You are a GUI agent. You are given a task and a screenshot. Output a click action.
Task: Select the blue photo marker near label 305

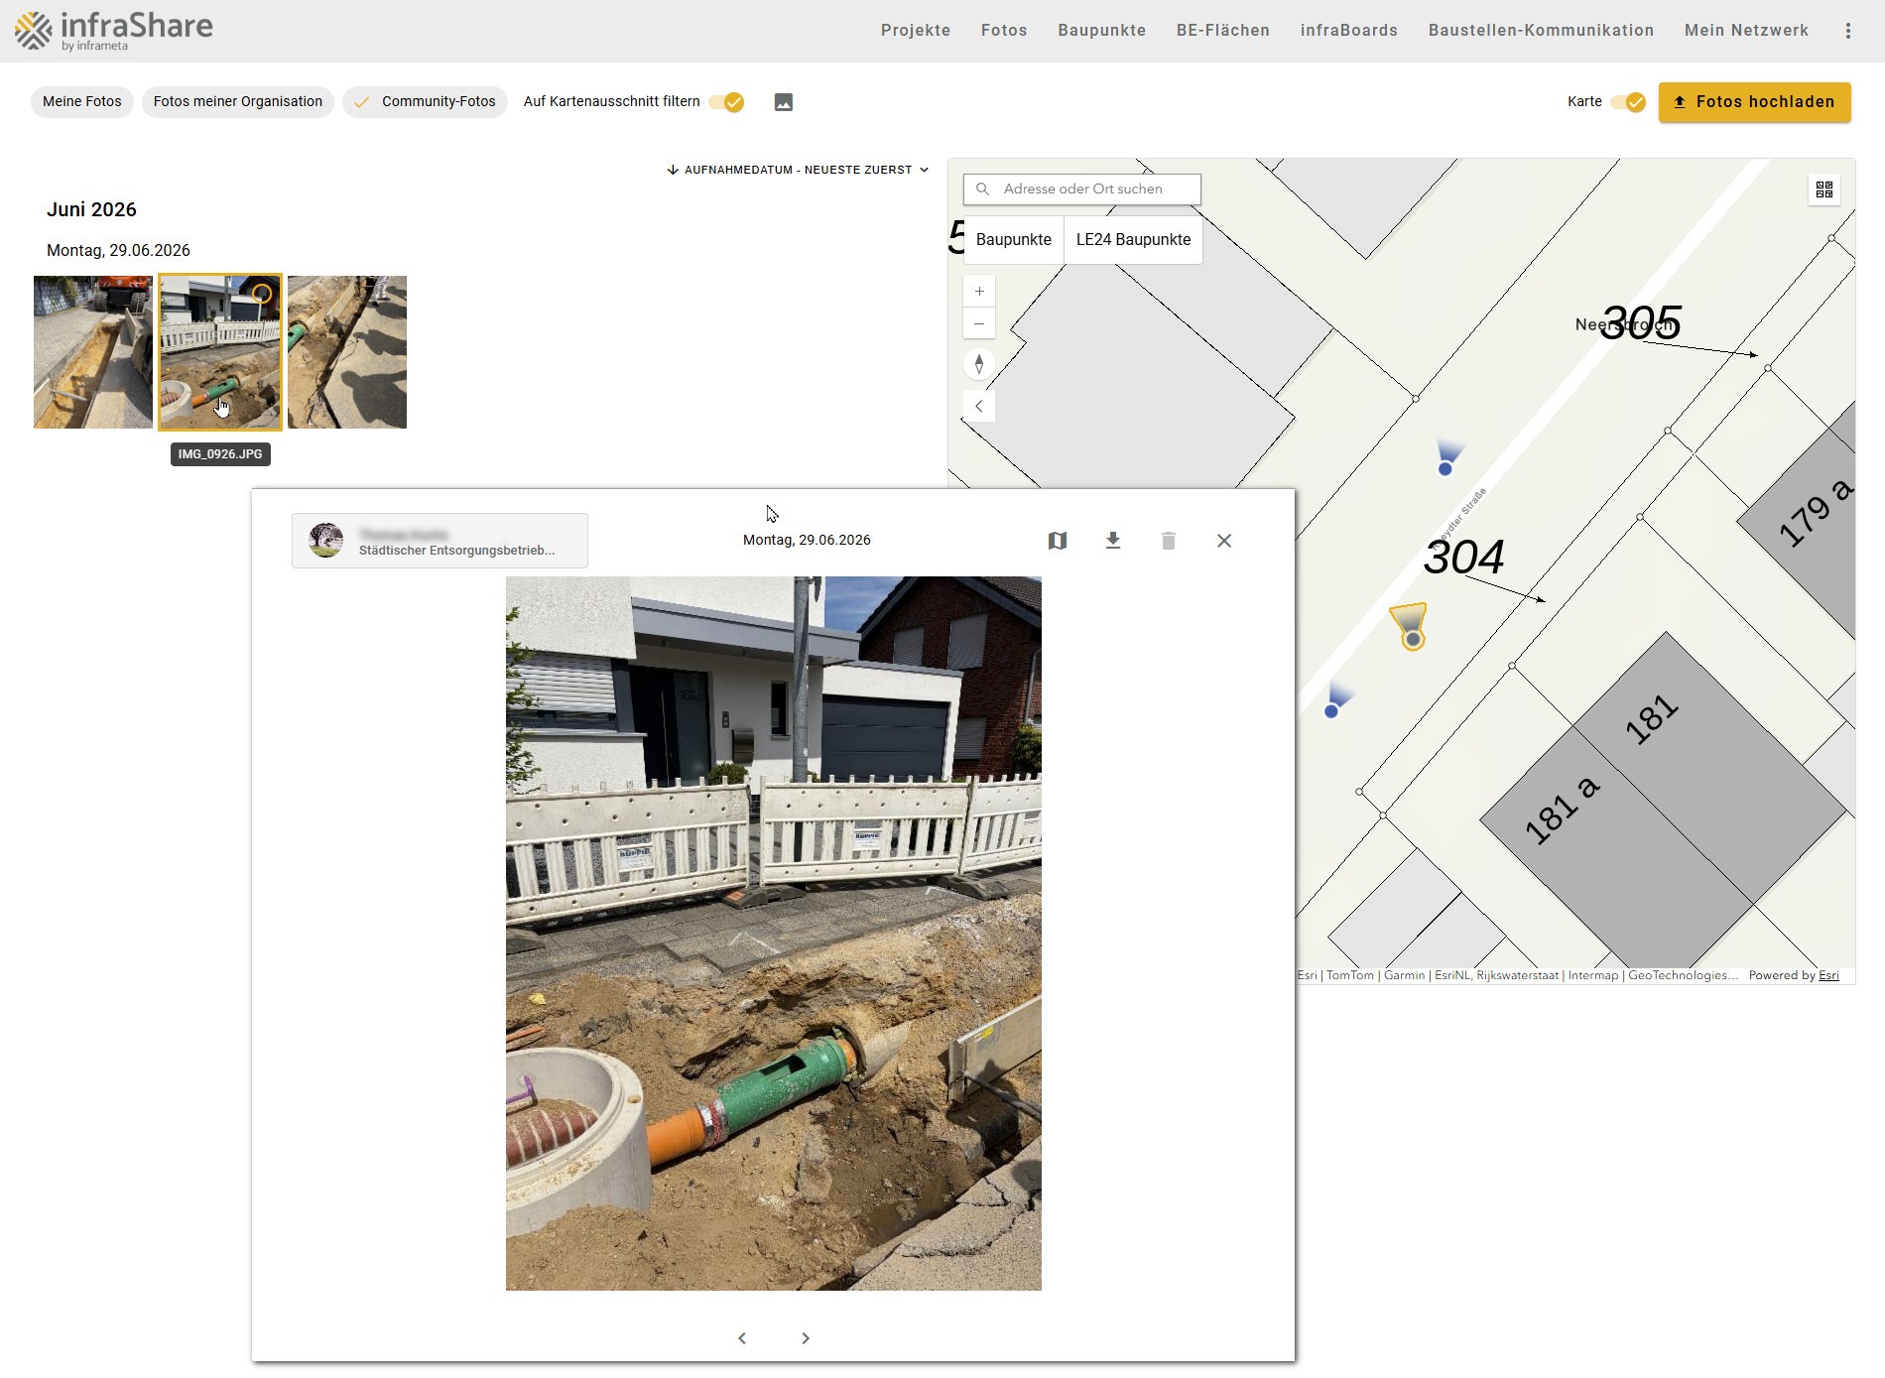tap(1445, 468)
